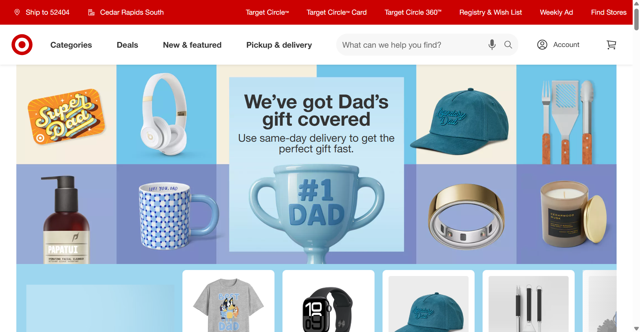Expand the Deals menu
640x332 pixels.
tap(127, 45)
